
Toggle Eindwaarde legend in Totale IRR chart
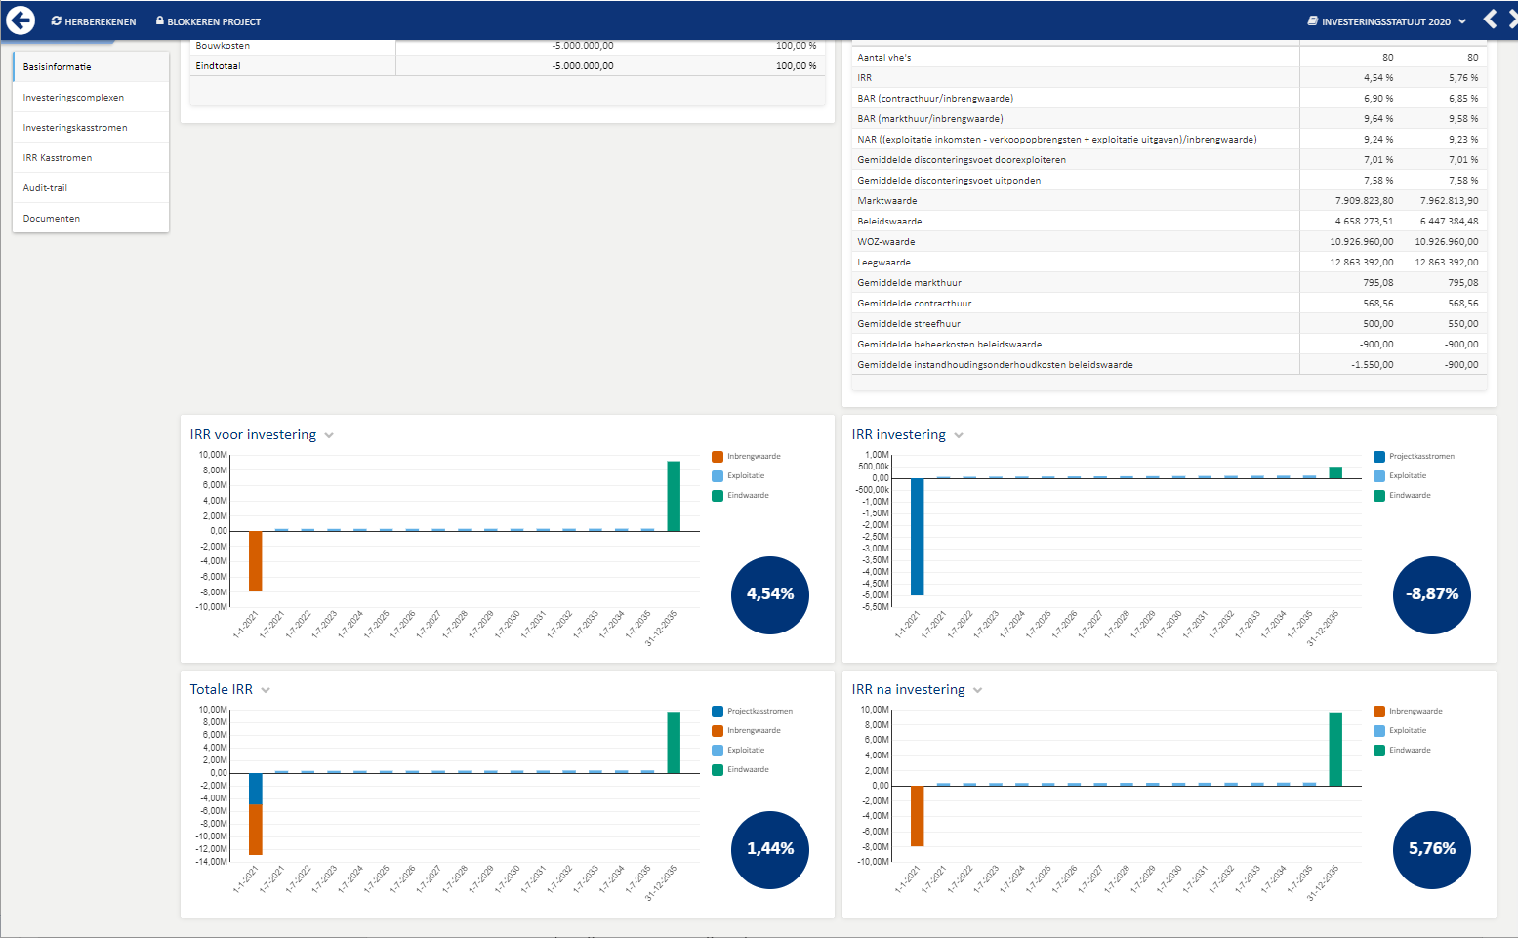(x=741, y=770)
